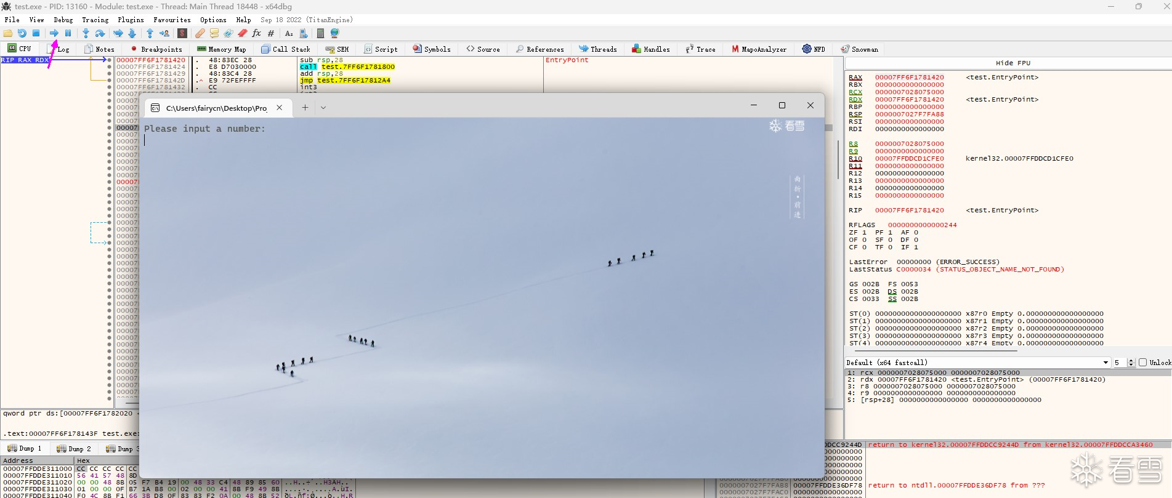The image size is (1172, 498).
Task: Open the Default (x64 fastcall) dropdown
Action: (977, 363)
